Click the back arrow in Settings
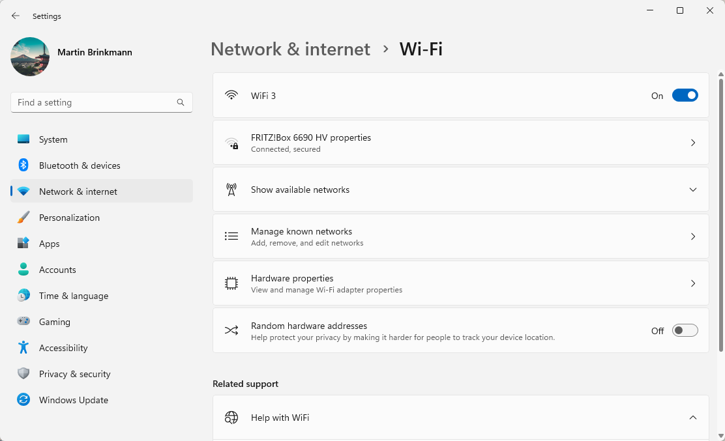 pyautogui.click(x=16, y=16)
